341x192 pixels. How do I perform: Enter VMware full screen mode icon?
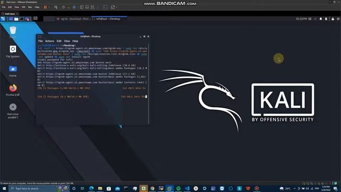(92, 7)
